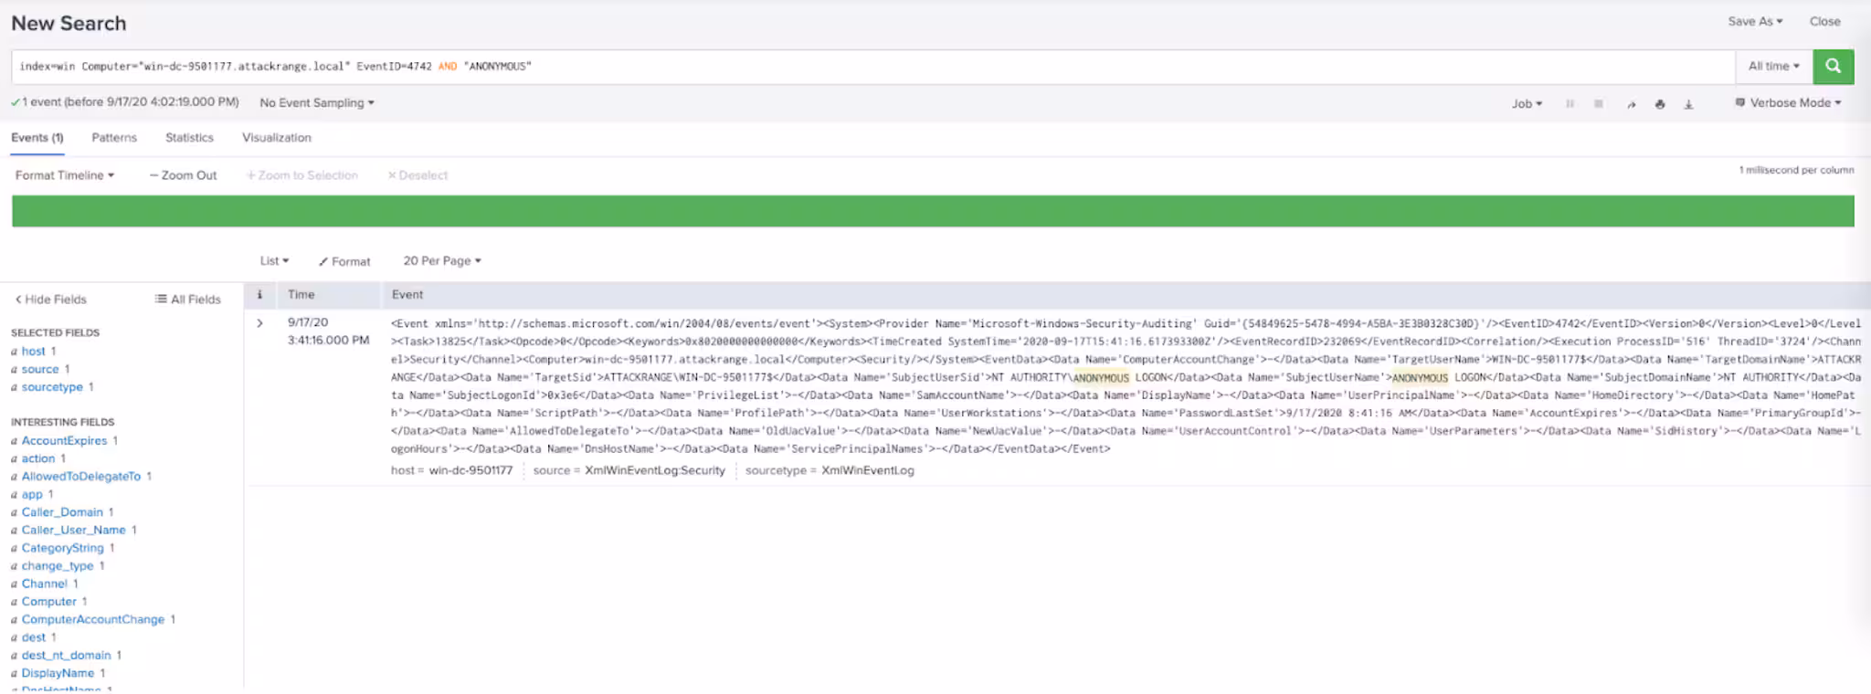Open the No Event Sampling dropdown
1871x694 pixels.
pyautogui.click(x=316, y=103)
